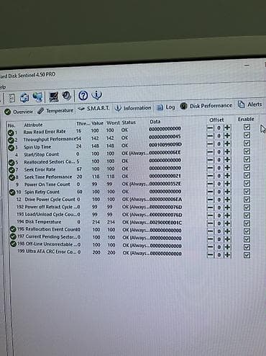The width and height of the screenshot is (266, 356).
Task: Click the info about toolbar icon
Action: [96, 95]
